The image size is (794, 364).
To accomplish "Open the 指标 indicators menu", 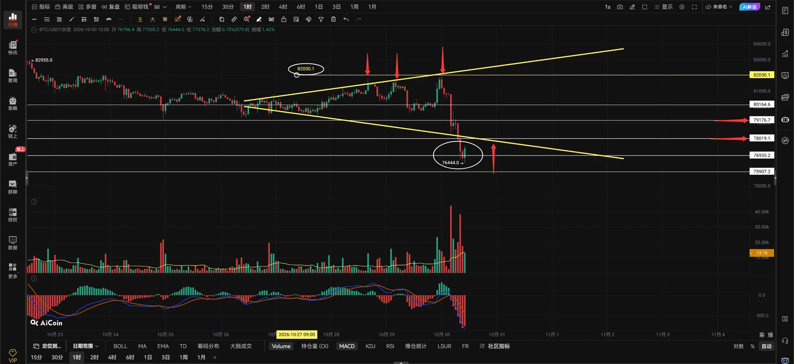I will click(41, 7).
